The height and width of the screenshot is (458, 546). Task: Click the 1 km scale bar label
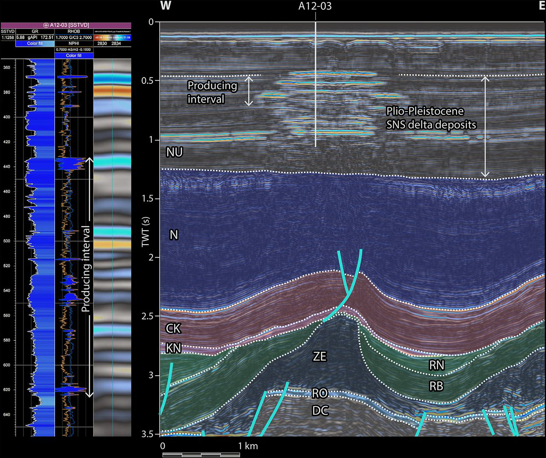248,446
